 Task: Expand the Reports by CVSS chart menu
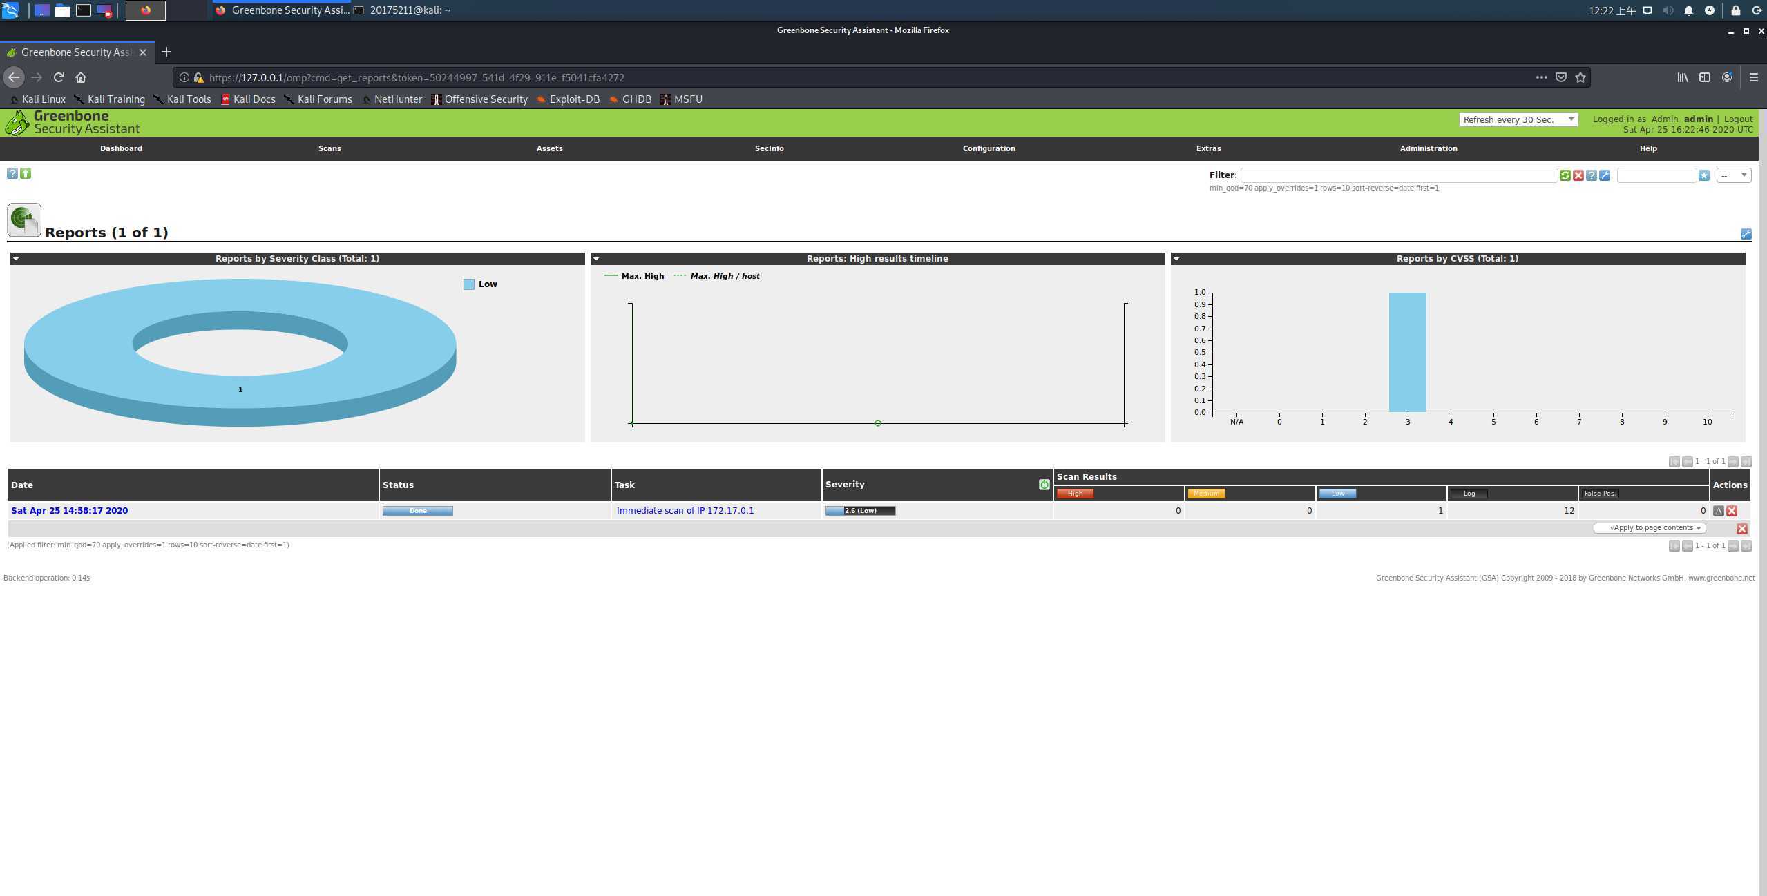pos(1176,259)
